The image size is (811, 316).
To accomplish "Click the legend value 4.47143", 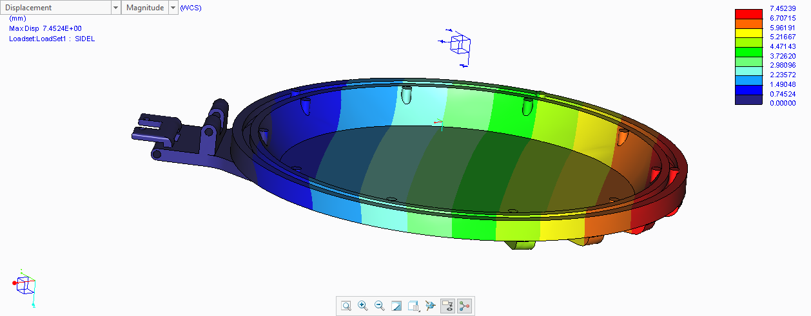I will point(782,47).
